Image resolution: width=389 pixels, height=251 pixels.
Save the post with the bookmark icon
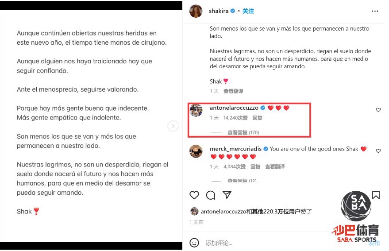[376, 195]
